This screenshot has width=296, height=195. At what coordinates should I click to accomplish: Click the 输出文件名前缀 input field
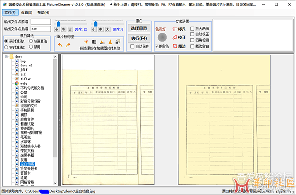(x=41, y=22)
